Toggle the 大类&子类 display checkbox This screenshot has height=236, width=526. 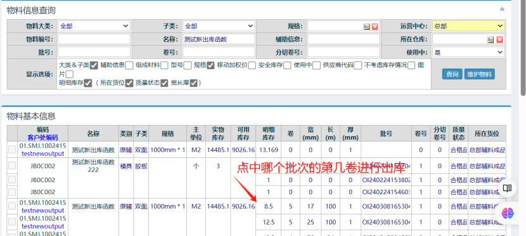click(94, 65)
